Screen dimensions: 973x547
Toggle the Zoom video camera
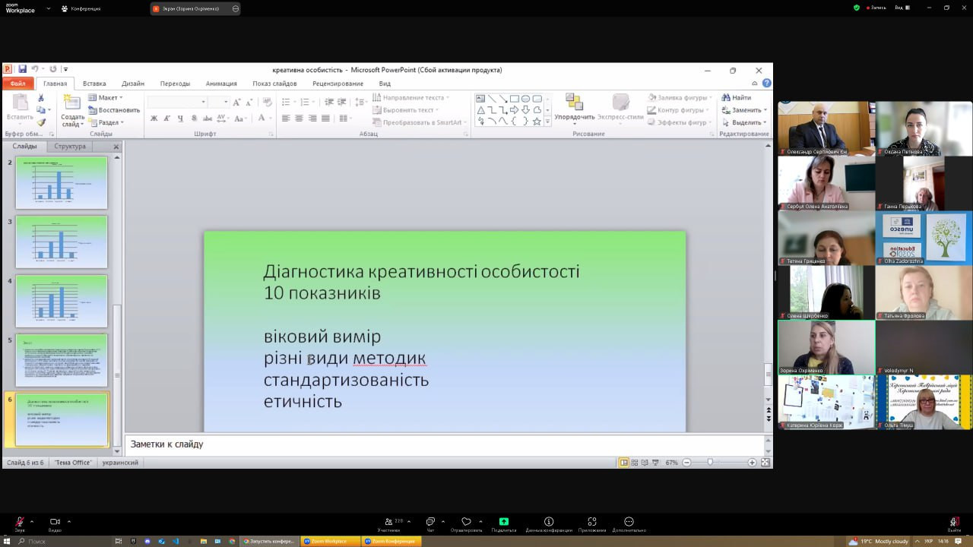pos(55,522)
